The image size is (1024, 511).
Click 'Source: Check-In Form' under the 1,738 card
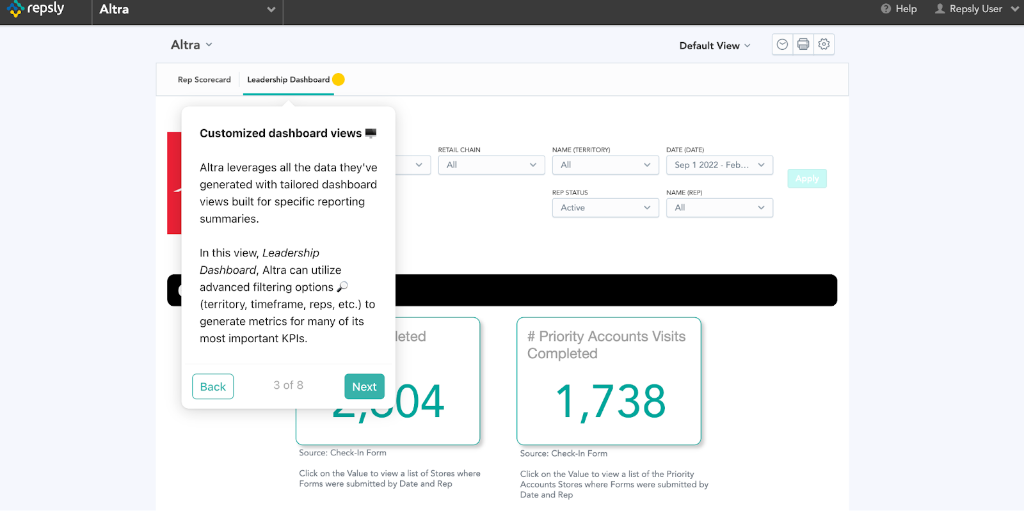564,453
